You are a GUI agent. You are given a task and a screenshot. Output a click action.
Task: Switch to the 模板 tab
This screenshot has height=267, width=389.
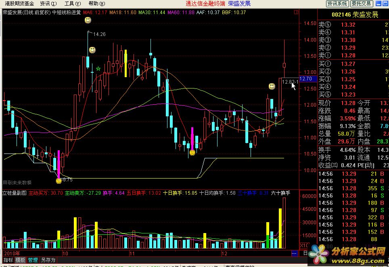pyautogui.click(x=20, y=260)
